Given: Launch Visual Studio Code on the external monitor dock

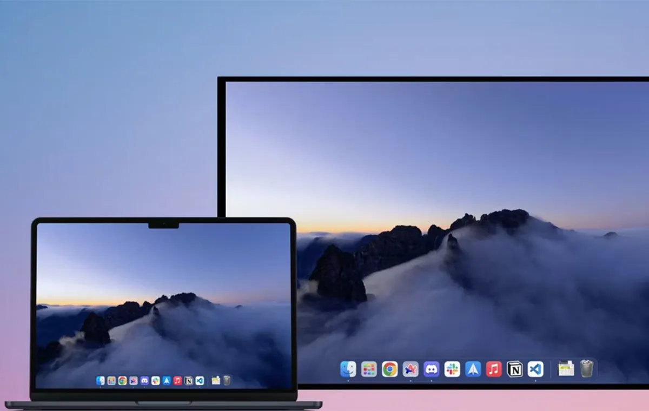Looking at the screenshot, I should tap(535, 369).
